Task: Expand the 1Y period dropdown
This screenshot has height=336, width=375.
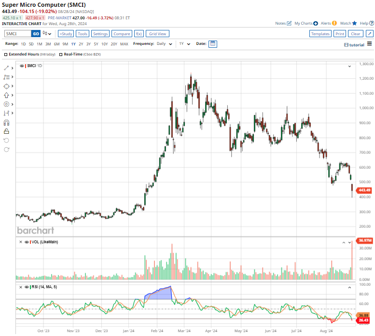Action: click(184, 44)
